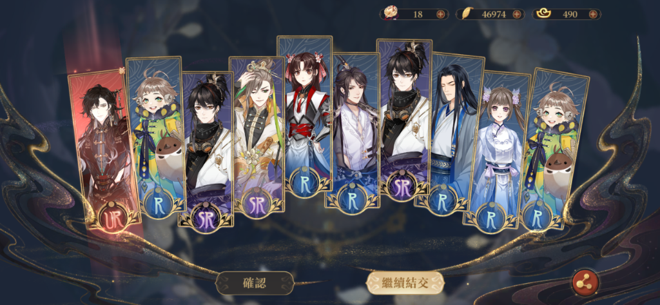
Task: Select the red UR character card
Action: pyautogui.click(x=104, y=150)
